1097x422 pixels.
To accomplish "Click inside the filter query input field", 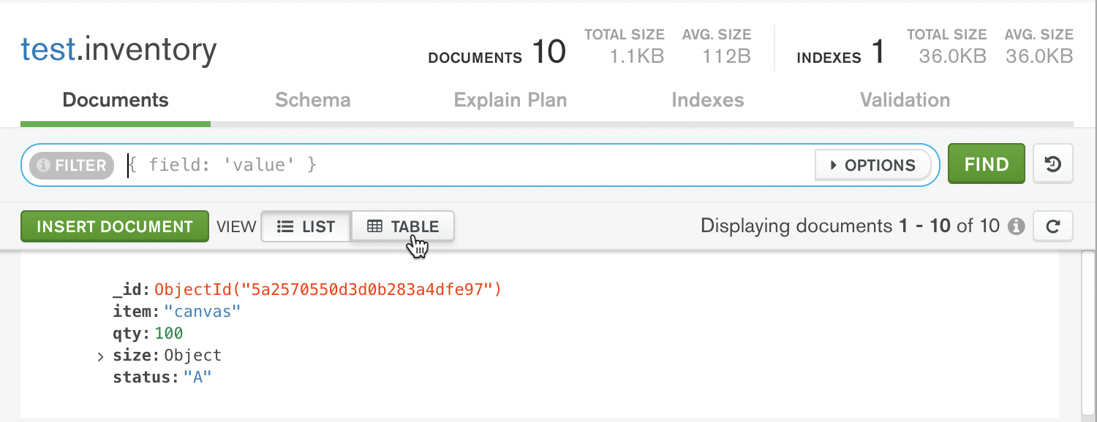I will pos(439,164).
